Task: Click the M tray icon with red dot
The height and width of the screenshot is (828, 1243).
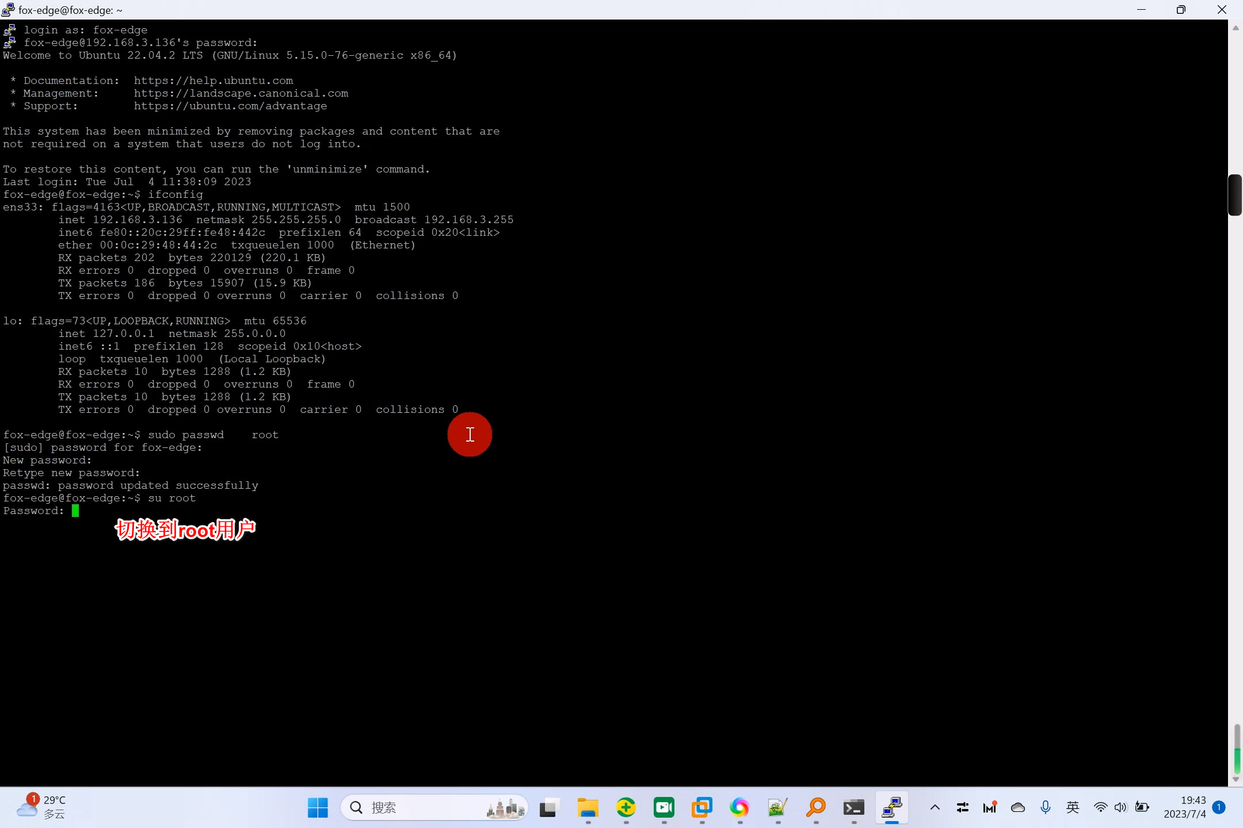Action: pyautogui.click(x=990, y=807)
